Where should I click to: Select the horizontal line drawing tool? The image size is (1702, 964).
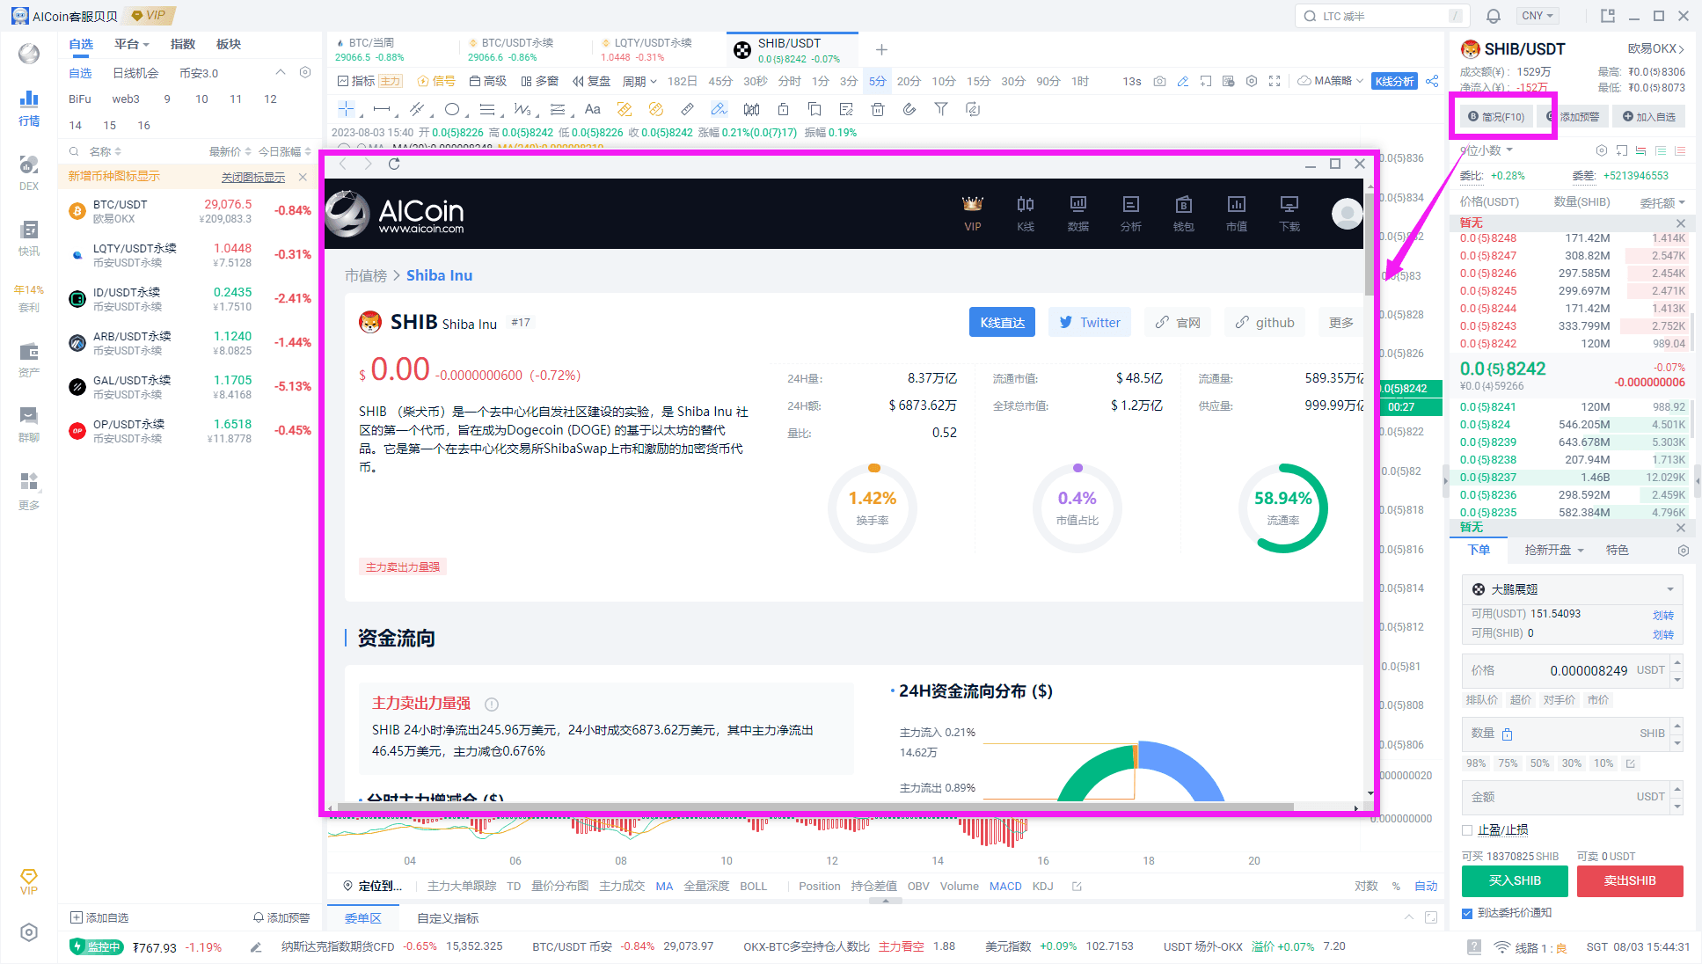click(382, 109)
